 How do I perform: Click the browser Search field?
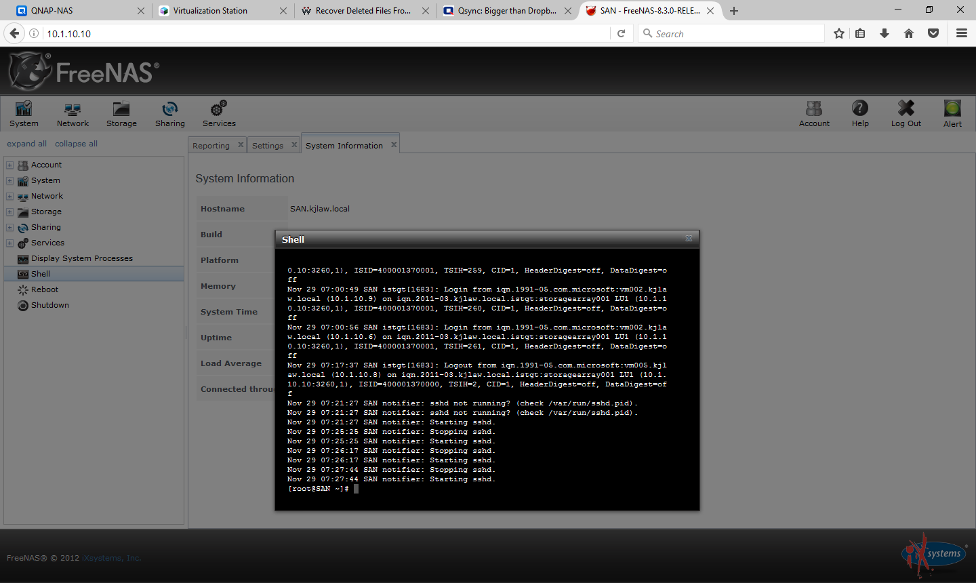[731, 33]
